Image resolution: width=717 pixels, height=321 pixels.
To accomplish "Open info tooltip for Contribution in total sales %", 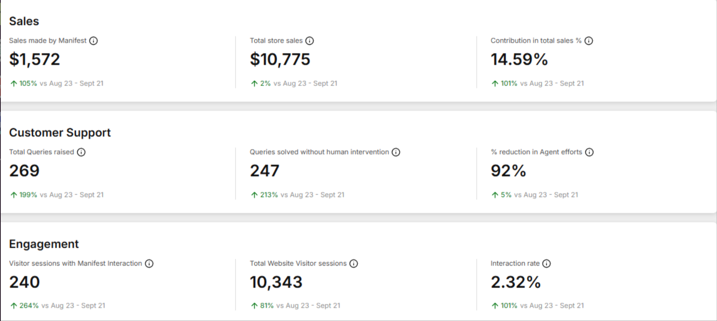I will [x=589, y=41].
